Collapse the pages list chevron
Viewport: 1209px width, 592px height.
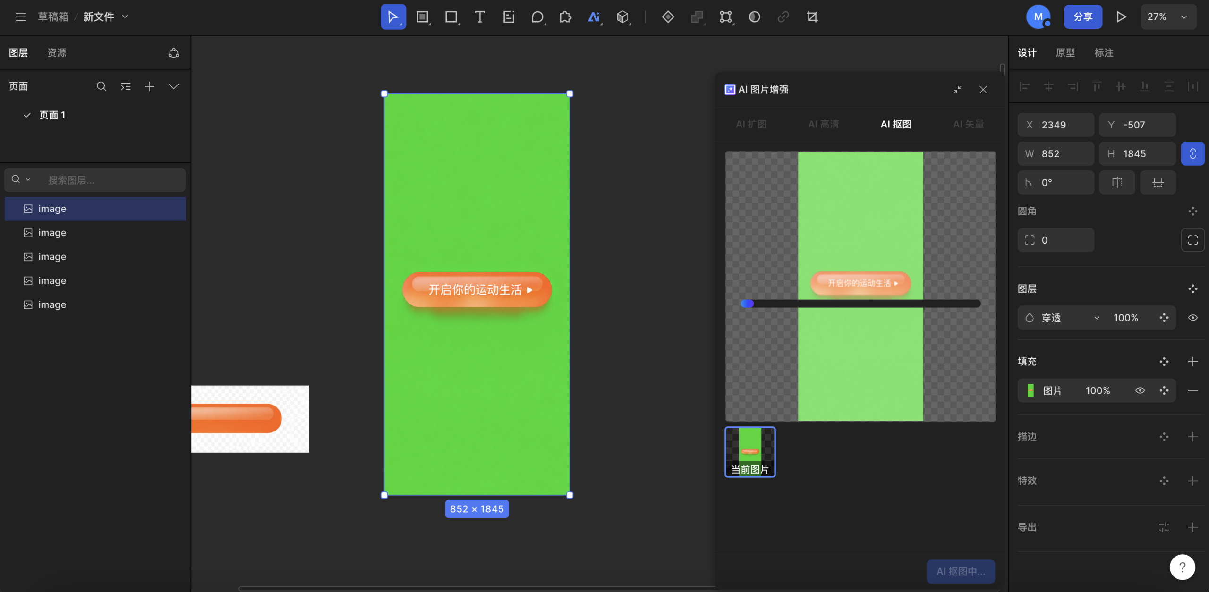[x=174, y=86]
